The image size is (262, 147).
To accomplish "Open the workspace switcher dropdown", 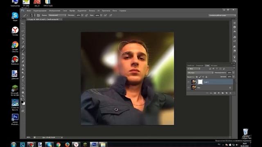I will coord(222,16).
